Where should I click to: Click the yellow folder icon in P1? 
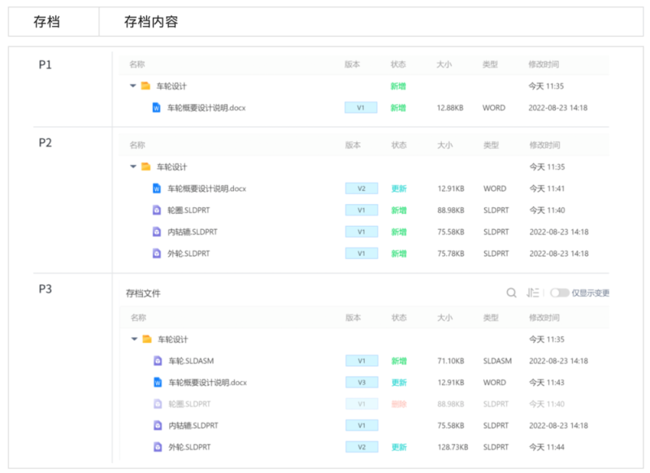pyautogui.click(x=145, y=85)
